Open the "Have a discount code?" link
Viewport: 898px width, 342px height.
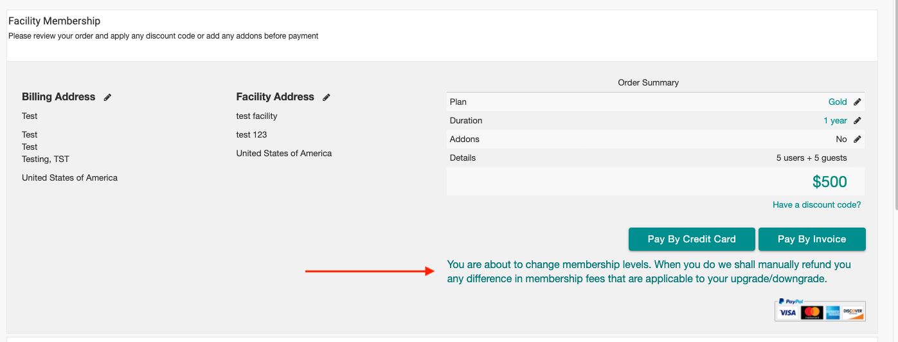tap(816, 204)
